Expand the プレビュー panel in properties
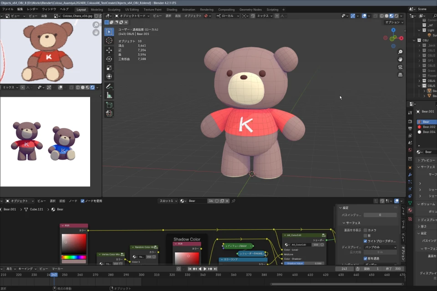Viewport: 437px width, 291px height. (427, 160)
